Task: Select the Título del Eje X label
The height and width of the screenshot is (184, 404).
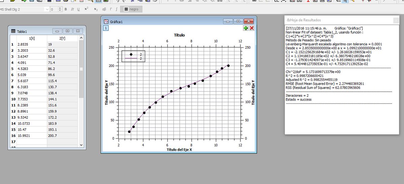Action: (x=179, y=149)
